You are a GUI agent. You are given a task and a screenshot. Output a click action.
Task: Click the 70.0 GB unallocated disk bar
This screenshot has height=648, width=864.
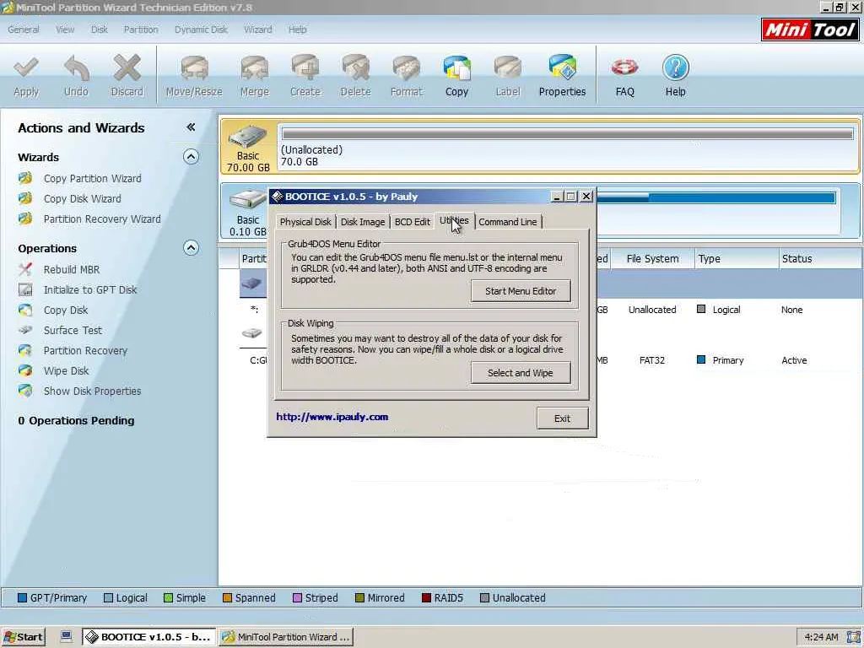coord(568,134)
